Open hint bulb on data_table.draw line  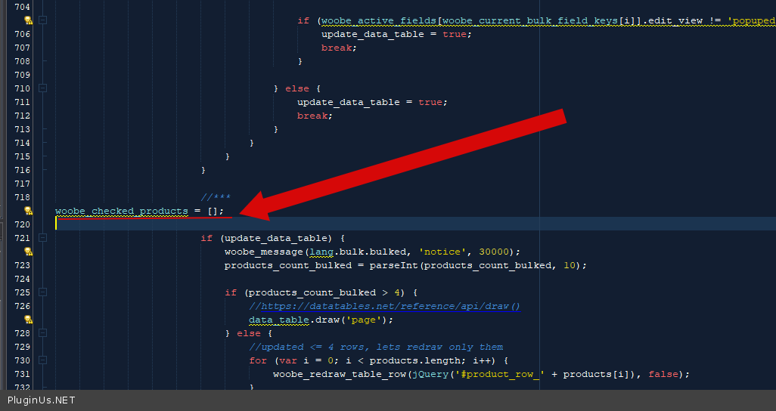[x=28, y=320]
